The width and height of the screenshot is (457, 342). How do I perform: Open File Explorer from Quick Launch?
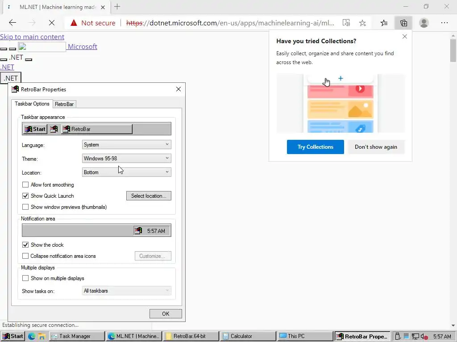coord(42,337)
